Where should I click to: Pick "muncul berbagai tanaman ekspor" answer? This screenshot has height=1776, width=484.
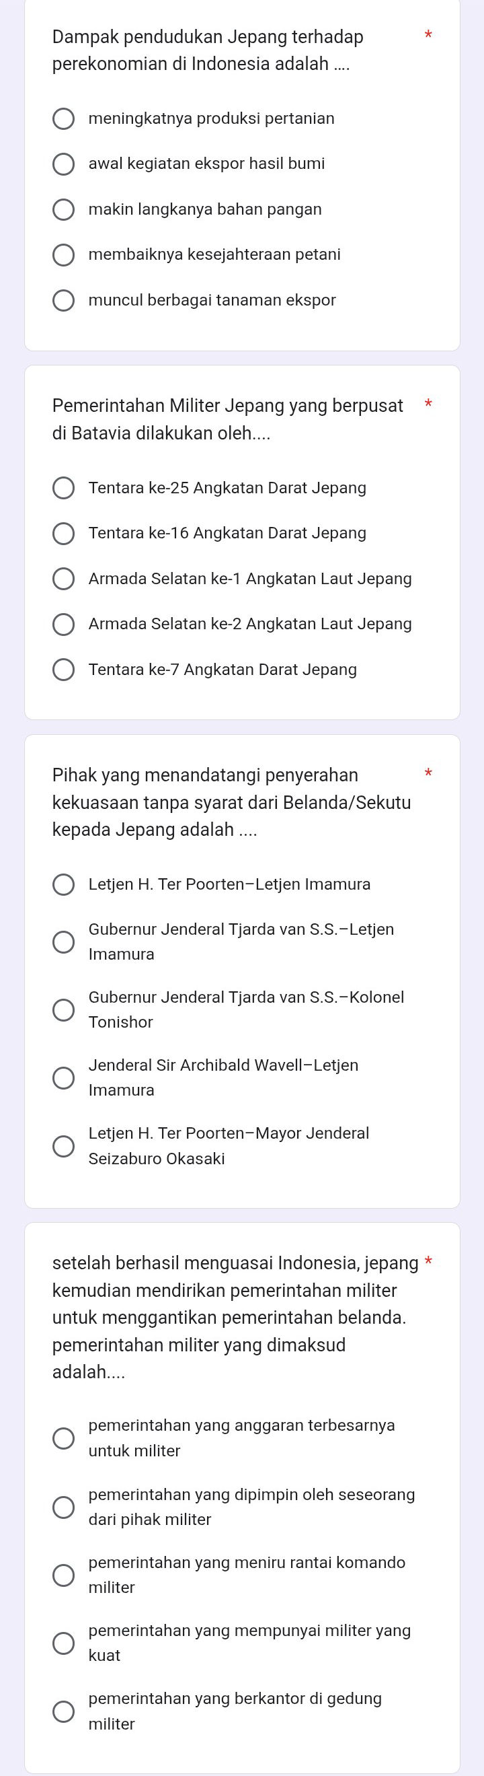click(x=64, y=301)
